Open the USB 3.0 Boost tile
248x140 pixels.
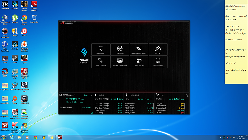tap(101, 62)
